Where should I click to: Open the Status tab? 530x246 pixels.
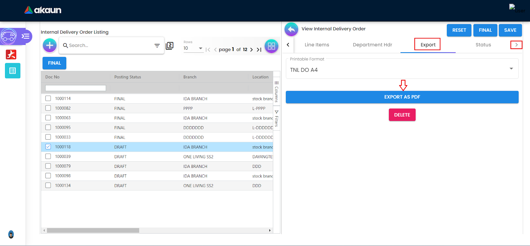click(483, 45)
